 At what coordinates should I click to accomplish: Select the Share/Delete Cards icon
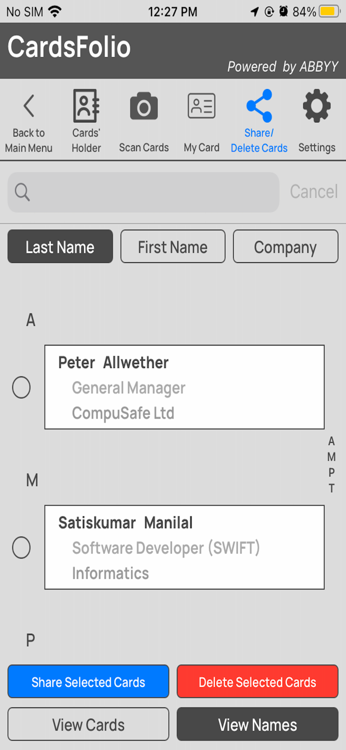tap(259, 106)
